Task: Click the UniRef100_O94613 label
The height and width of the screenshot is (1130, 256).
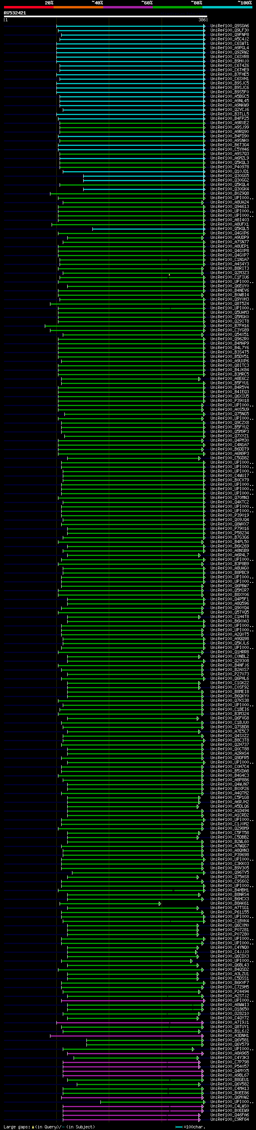Action: pos(230,206)
